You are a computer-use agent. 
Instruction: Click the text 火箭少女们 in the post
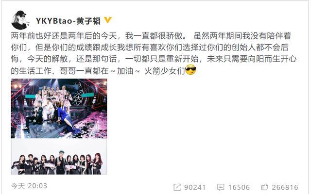tap(165, 71)
